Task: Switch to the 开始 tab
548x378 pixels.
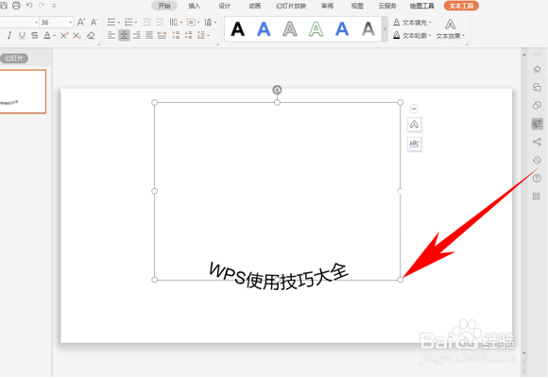Action: (163, 6)
